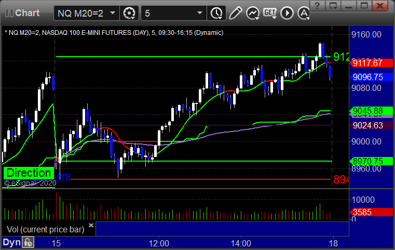Viewport: 395px width, 250px height.
Task: Click the red 9117.67 price marker
Action: [x=371, y=63]
